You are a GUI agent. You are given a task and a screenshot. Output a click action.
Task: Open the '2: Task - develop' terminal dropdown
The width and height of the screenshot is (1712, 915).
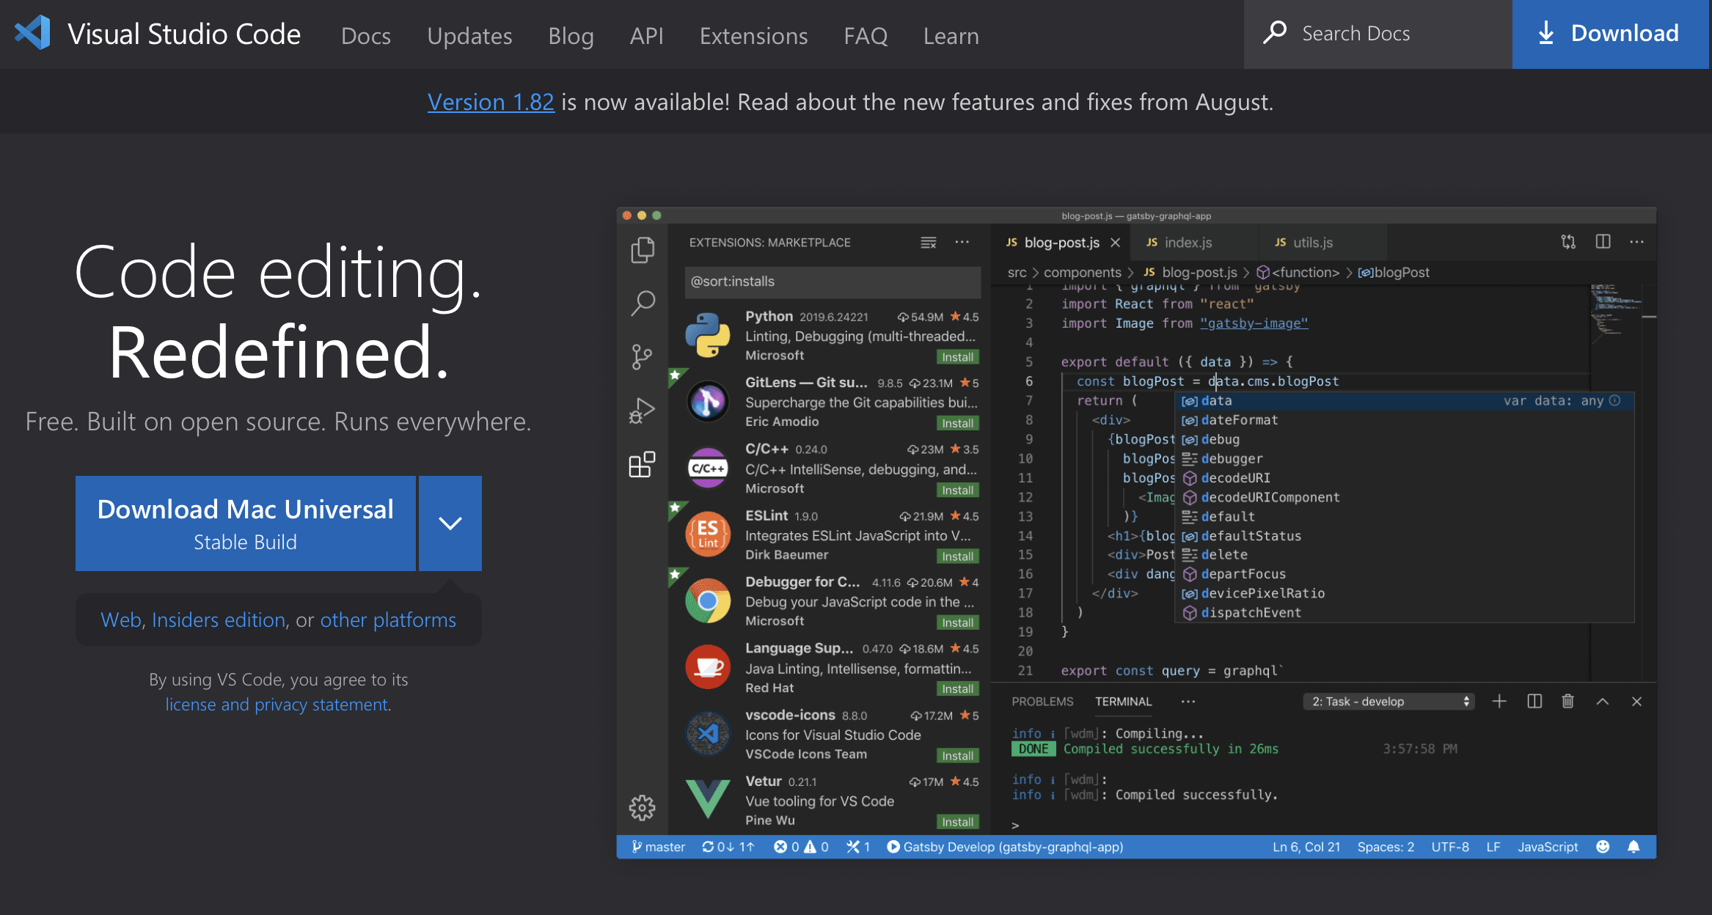1388,701
